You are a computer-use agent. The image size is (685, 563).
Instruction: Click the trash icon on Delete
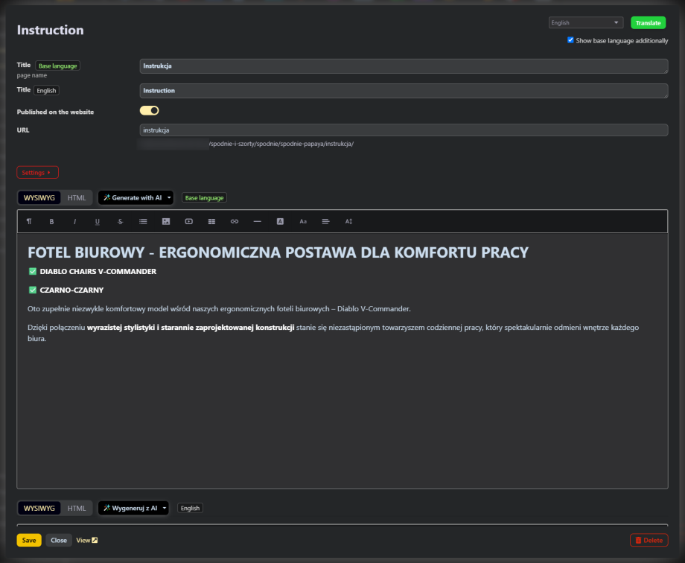pyautogui.click(x=638, y=540)
